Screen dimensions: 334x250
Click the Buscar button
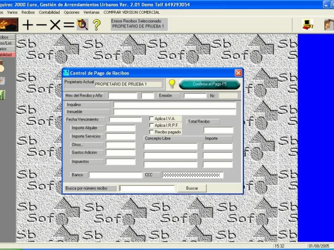pyautogui.click(x=192, y=188)
